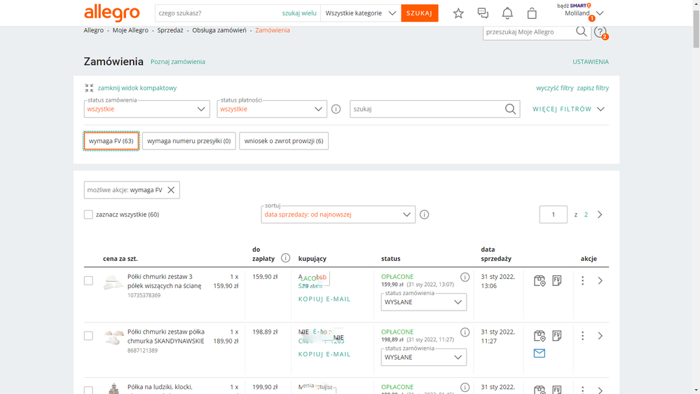
Task: Select 'wniosek o zwrot prowizji (6)' filter tab
Action: point(284,141)
